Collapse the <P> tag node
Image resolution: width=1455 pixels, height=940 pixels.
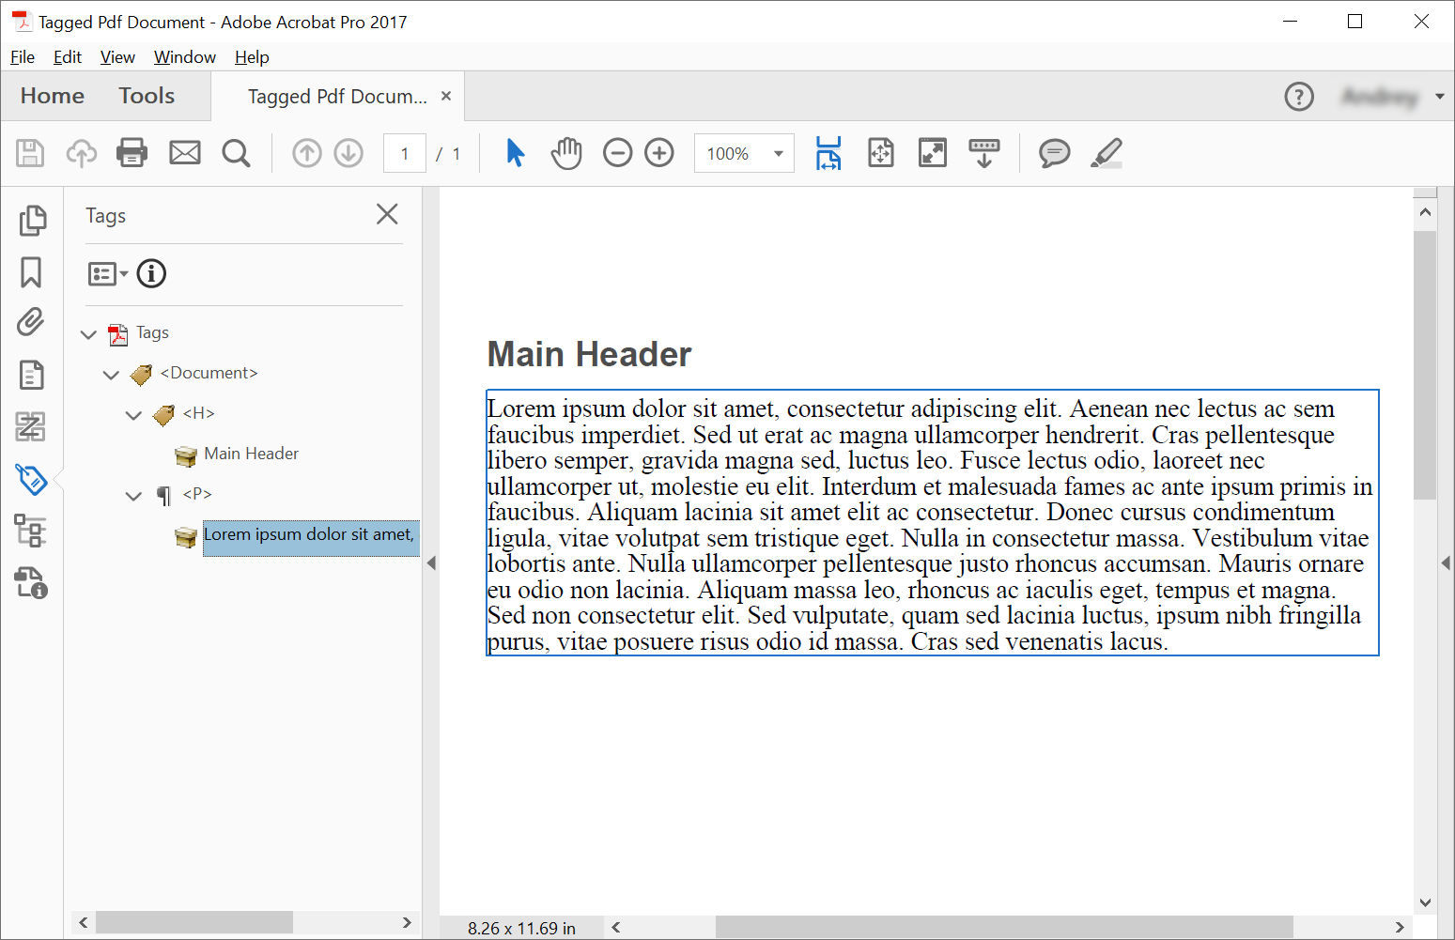(133, 496)
